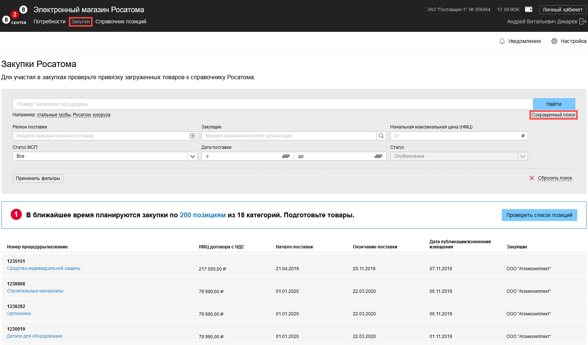Open calendar for delivery start date
588x345 pixels.
pyautogui.click(x=285, y=156)
